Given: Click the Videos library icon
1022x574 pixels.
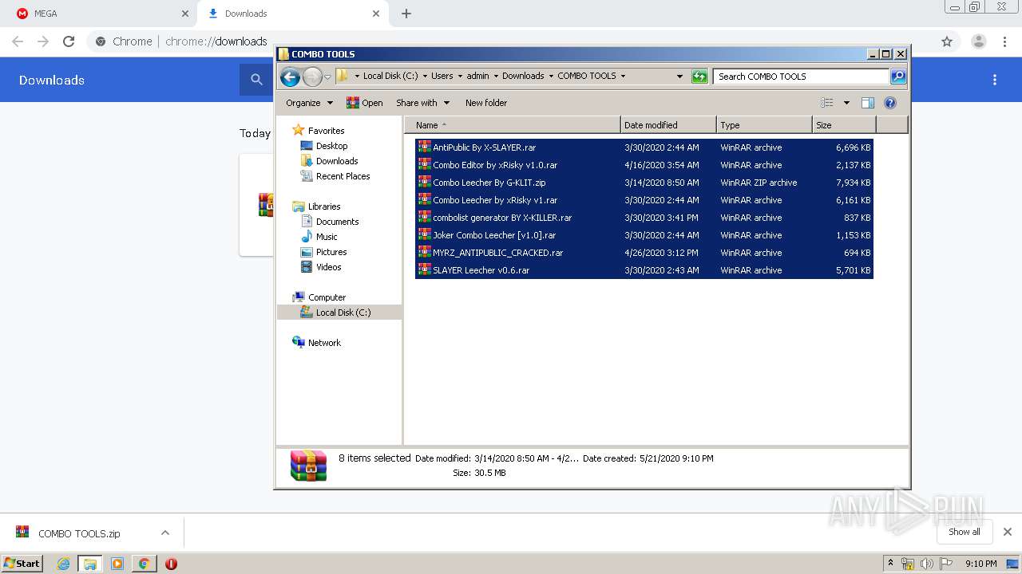Looking at the screenshot, I should point(307,267).
